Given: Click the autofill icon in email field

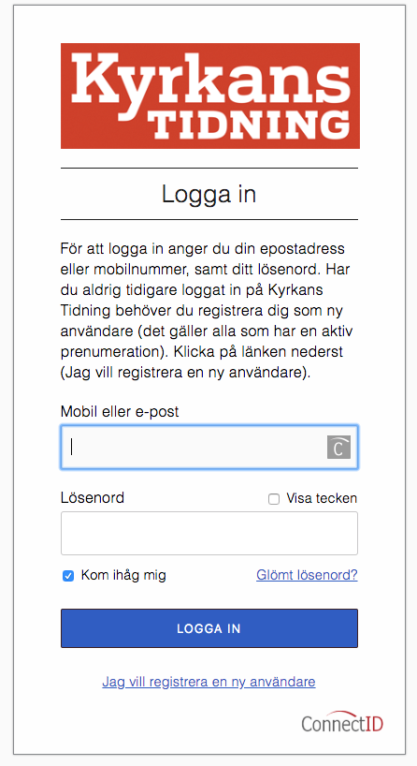Looking at the screenshot, I should (339, 447).
